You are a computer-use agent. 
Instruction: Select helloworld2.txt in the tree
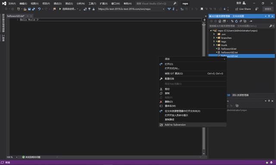coord(229,53)
